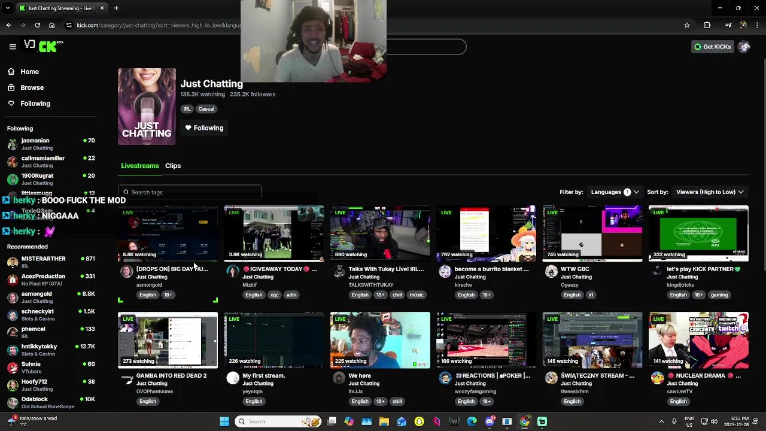This screenshot has width=766, height=431.
Task: Click the Just Chatting category cover image
Action: pos(147,107)
